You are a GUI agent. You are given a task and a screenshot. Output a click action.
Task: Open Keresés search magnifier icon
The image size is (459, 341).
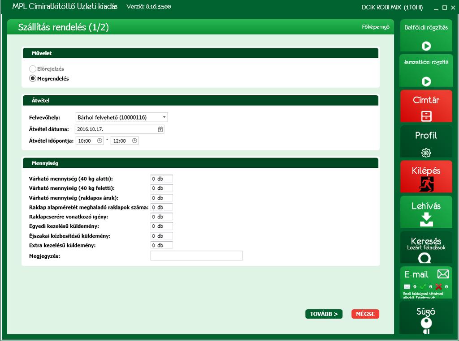[x=425, y=258]
